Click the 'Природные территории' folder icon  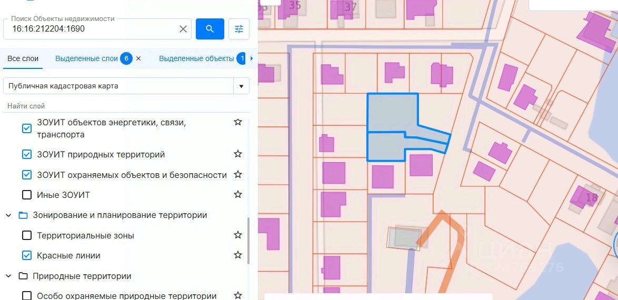coord(23,276)
